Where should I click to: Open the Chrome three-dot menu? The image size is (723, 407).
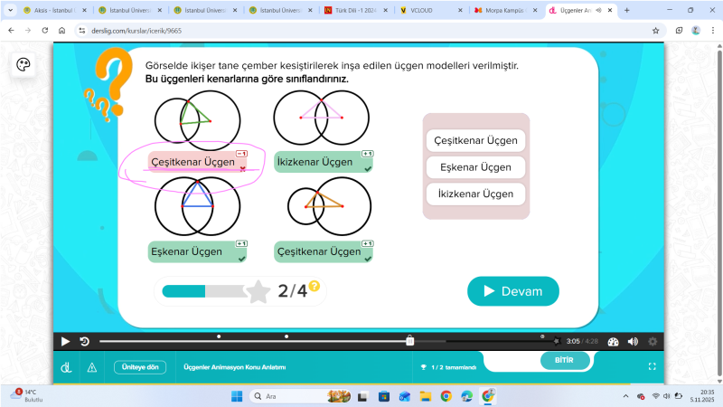click(x=713, y=31)
